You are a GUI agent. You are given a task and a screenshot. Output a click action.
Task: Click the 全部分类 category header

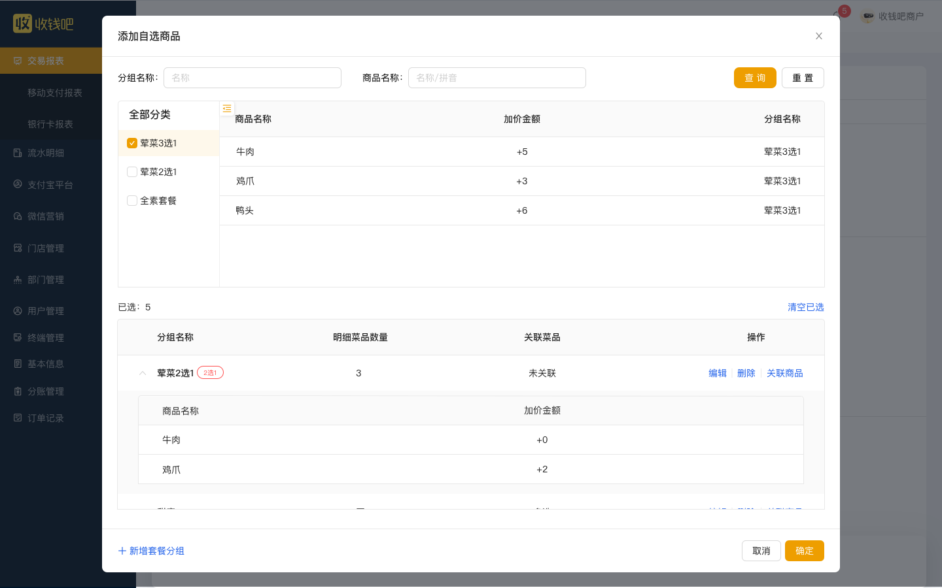click(150, 114)
